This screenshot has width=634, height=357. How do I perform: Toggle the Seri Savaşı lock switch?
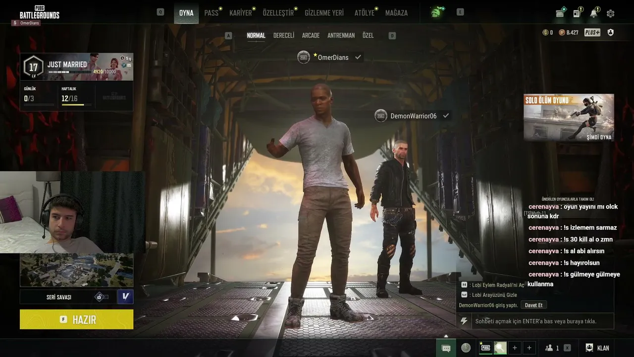(x=102, y=297)
